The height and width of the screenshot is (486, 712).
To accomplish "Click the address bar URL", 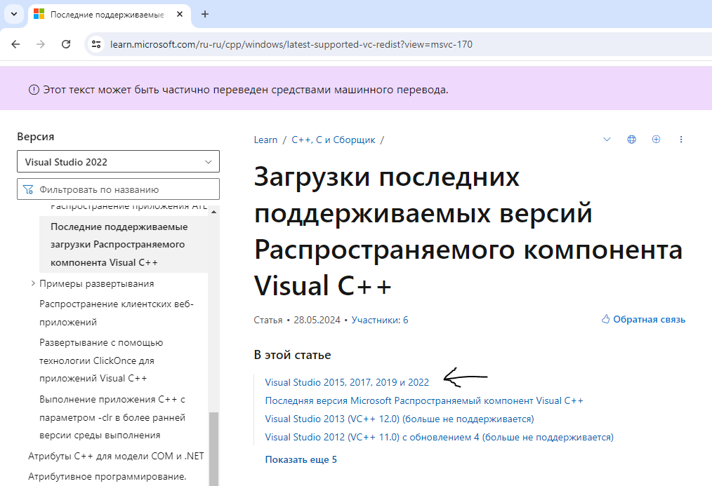I will pyautogui.click(x=291, y=44).
